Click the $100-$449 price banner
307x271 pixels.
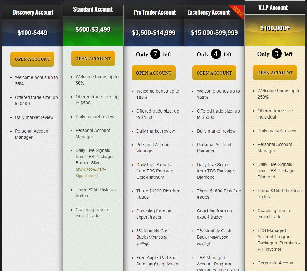click(32, 33)
